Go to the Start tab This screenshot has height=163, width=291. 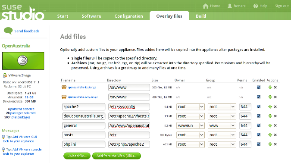[63, 16]
